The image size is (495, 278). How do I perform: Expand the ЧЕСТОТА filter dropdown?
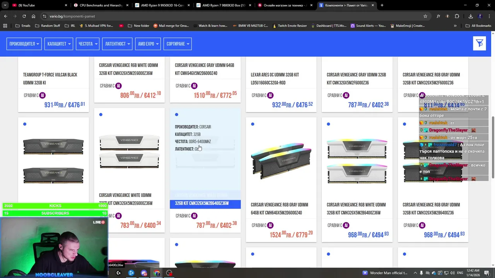coord(87,44)
